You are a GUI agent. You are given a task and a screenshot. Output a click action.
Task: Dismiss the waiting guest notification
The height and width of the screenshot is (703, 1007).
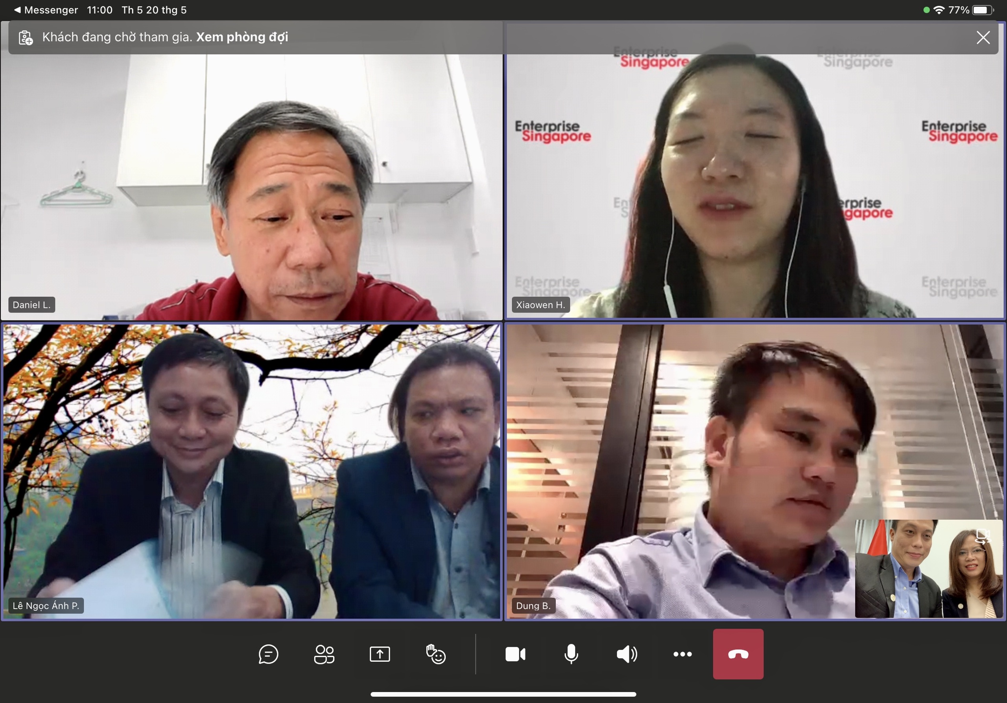(983, 38)
